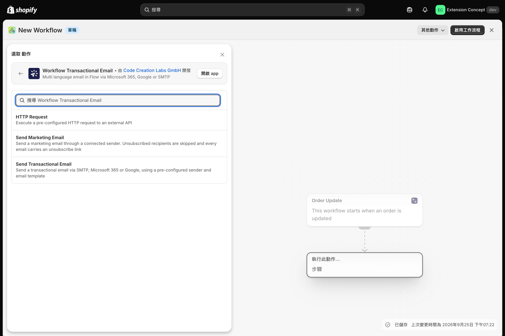The image size is (505, 336).
Task: Click the Flow app icon beside New Workflow
Action: [12, 30]
